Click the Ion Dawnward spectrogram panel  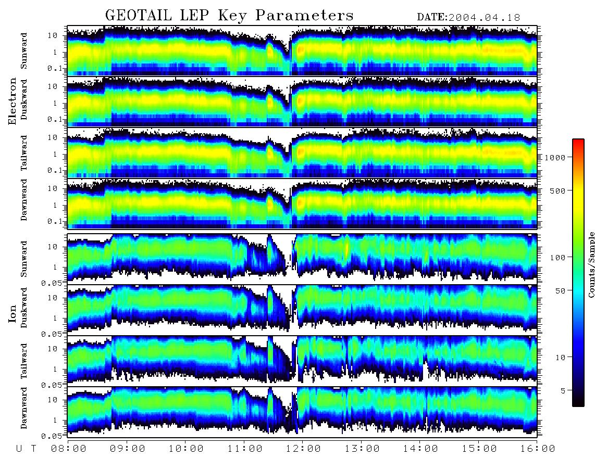click(302, 412)
